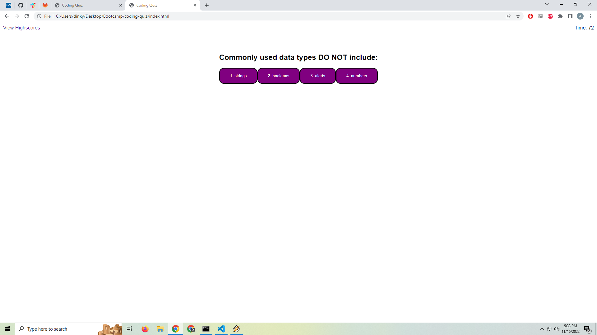
Task: Click the browser reload icon
Action: [x=27, y=16]
